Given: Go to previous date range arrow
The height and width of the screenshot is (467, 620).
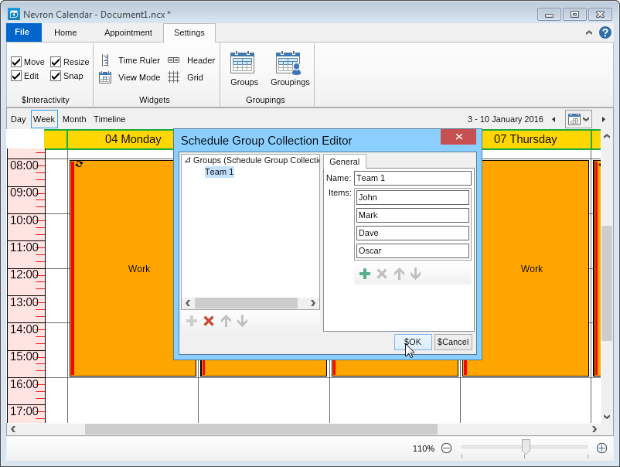Looking at the screenshot, I should click(554, 119).
